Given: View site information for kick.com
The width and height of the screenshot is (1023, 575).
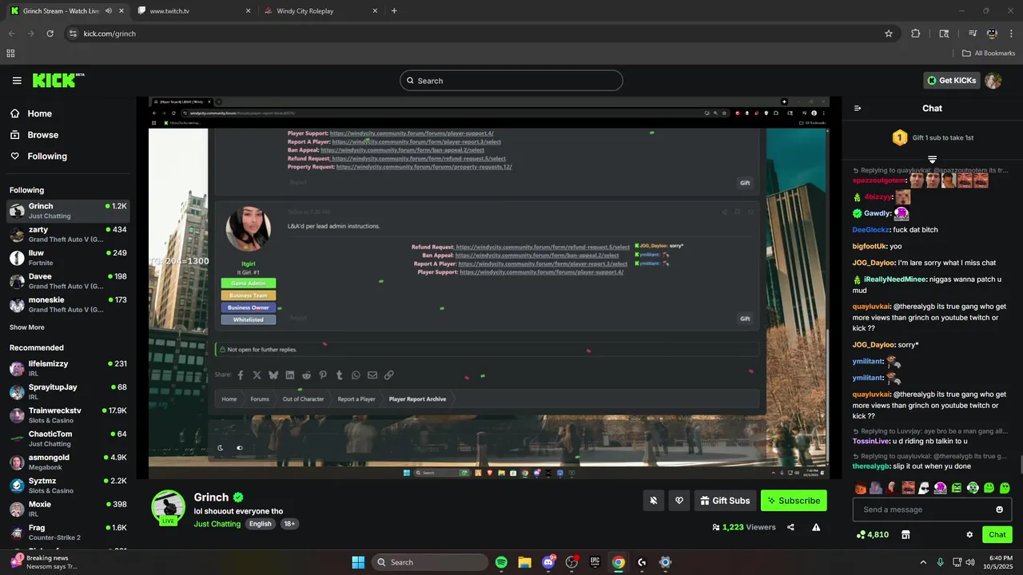Looking at the screenshot, I should click(x=73, y=34).
